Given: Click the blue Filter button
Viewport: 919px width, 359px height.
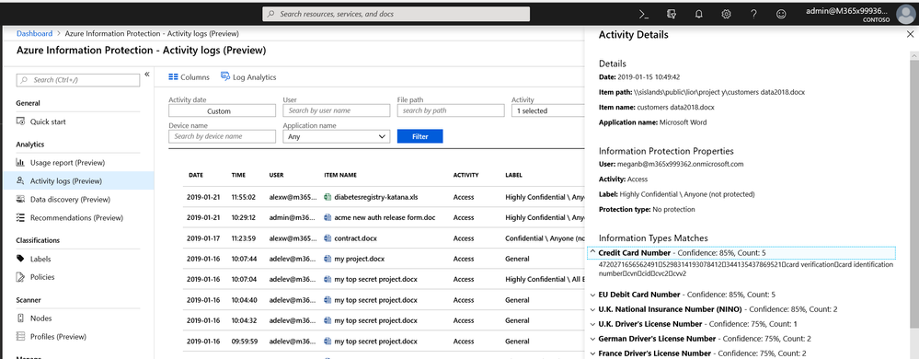Looking at the screenshot, I should (419, 136).
